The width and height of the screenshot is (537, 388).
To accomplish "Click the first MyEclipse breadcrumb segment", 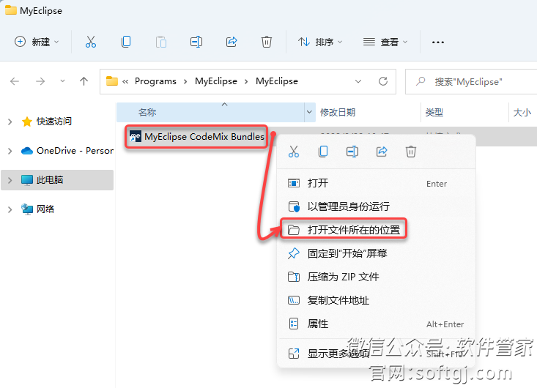I will point(216,81).
